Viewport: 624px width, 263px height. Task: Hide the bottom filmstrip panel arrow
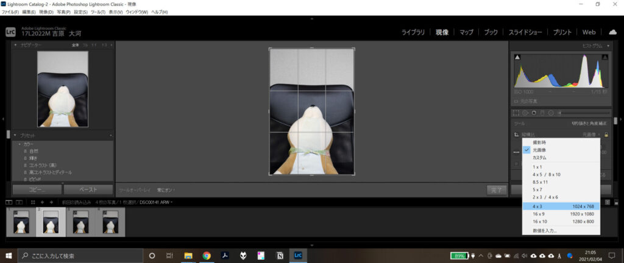pos(311,245)
